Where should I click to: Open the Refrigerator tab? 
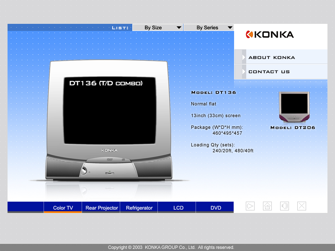(139, 207)
